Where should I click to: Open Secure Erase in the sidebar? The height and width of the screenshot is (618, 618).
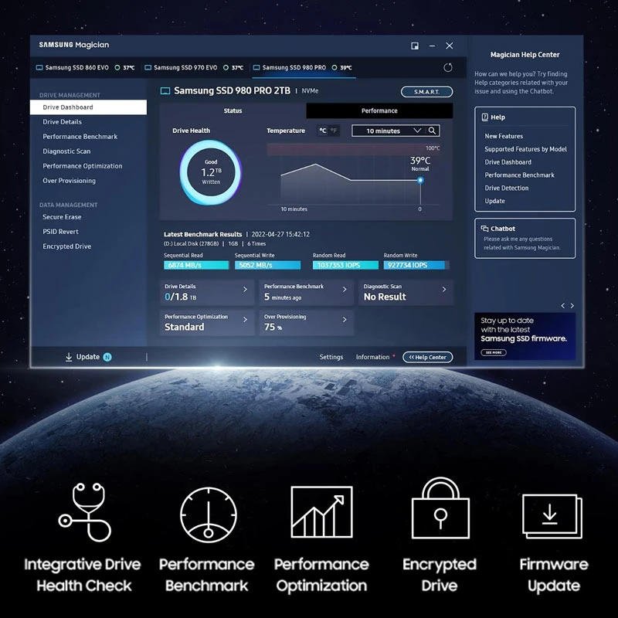(62, 217)
